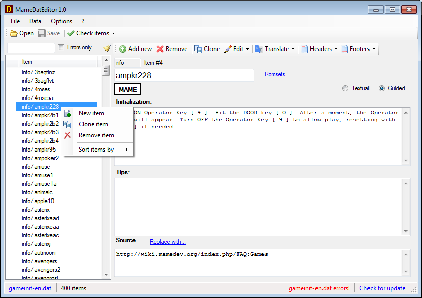Screen dimensions: 422x298
Task: Select the Guided radio button
Action: coord(382,88)
